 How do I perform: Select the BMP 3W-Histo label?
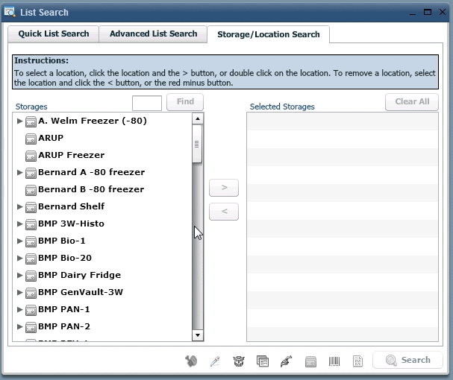coord(72,224)
